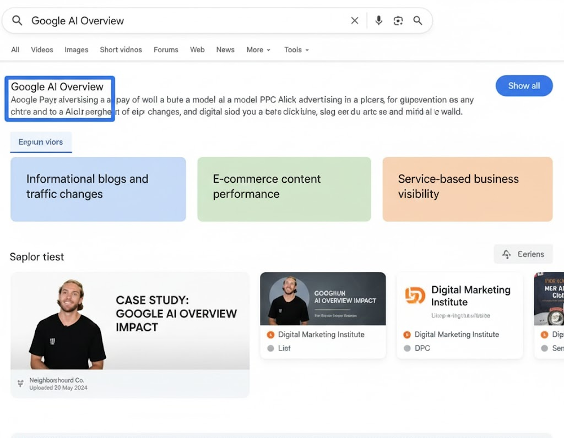Open Google Lens image search icon

click(x=398, y=21)
